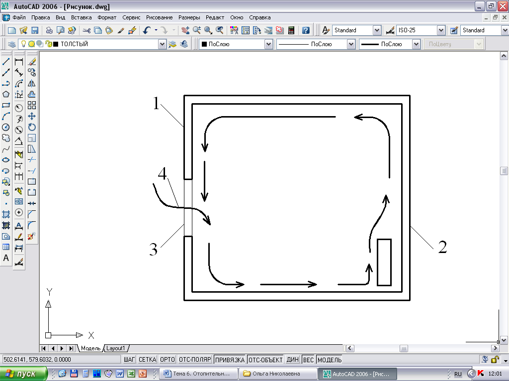Activate the Rotate tool
The image size is (509, 381).
32,127
